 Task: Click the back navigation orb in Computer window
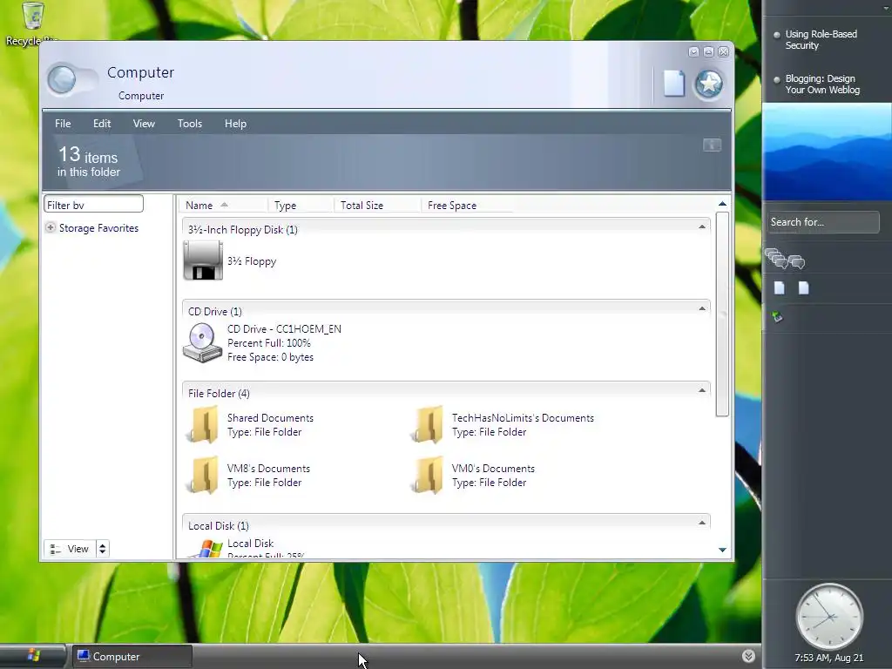[62, 79]
